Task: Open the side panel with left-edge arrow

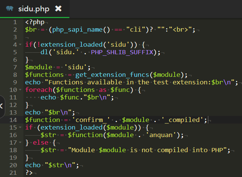Action: [x=2, y=106]
